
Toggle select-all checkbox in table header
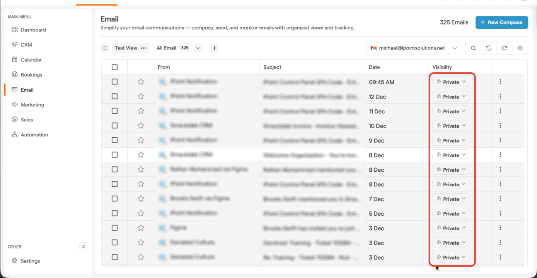tap(114, 67)
